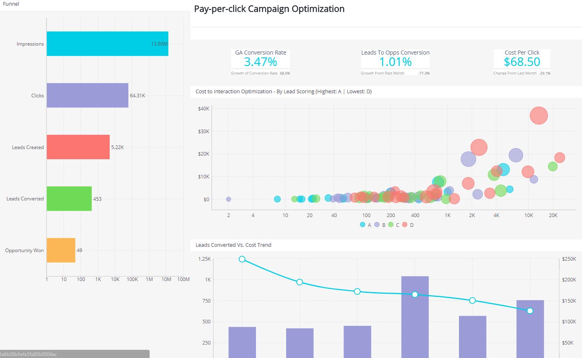
Task: Click the green C legend color swatch
Action: click(391, 224)
